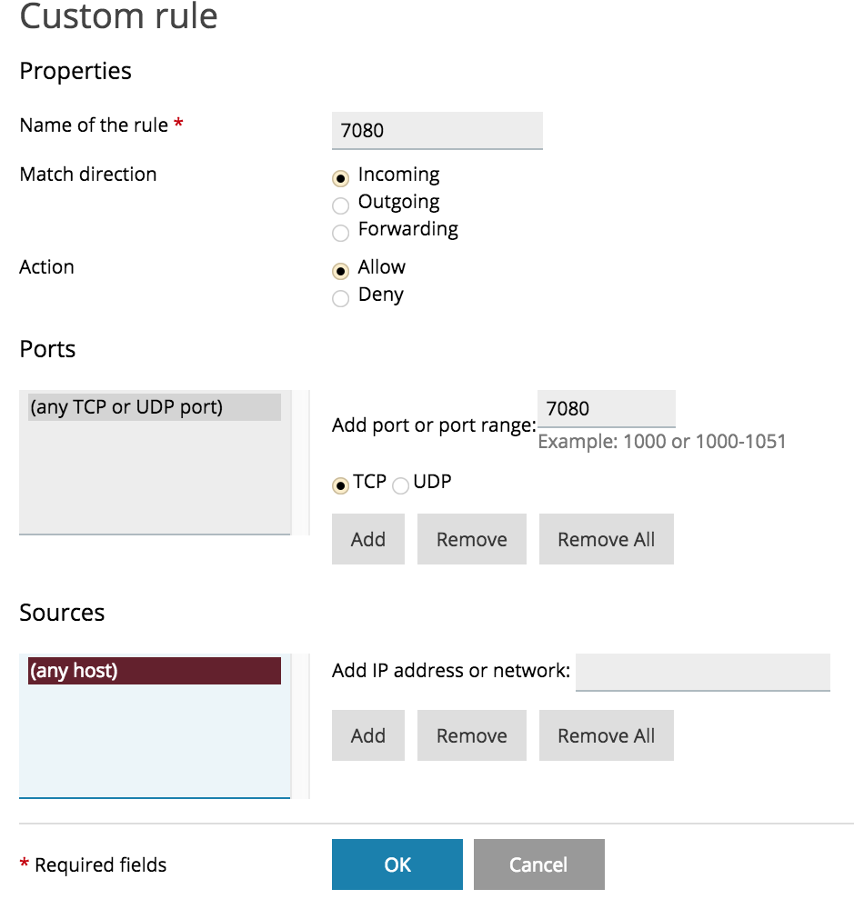The image size is (854, 899).
Task: Select the UDP protocol option
Action: tap(400, 486)
